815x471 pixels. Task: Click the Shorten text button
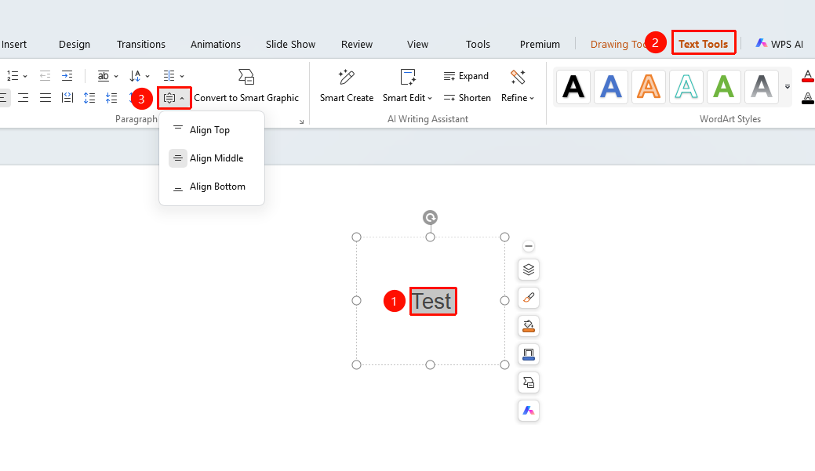click(468, 98)
